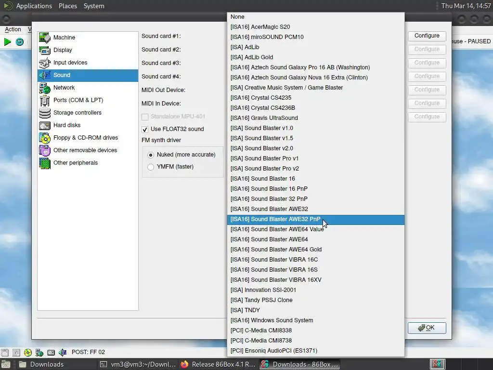
Task: Choose [ISA16] Windows Sound System option
Action: (x=316, y=320)
